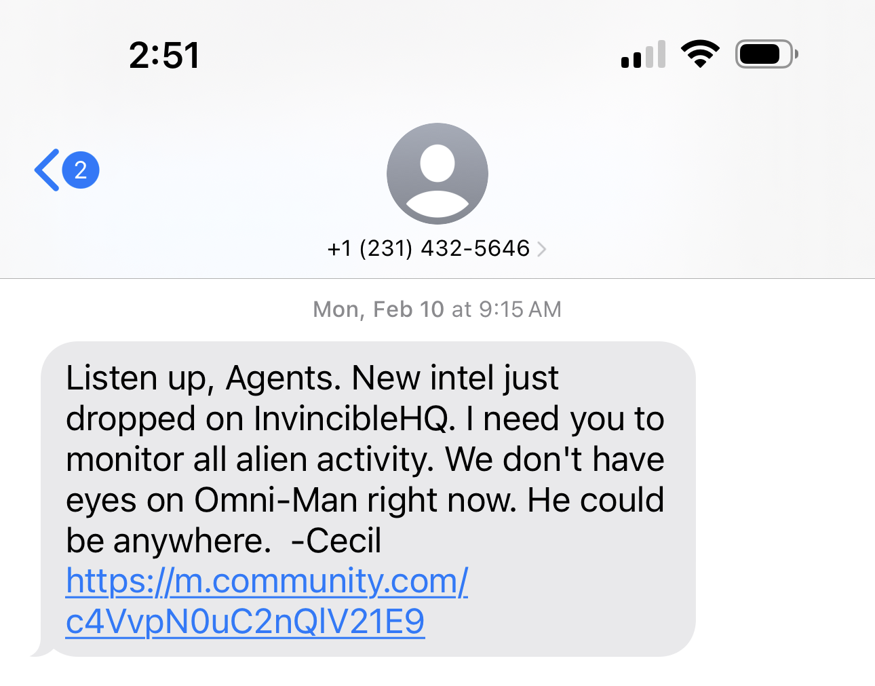The height and width of the screenshot is (686, 875).
Task: Tap the c4VvpN0uC2nQlV21E9 link line
Action: point(245,622)
